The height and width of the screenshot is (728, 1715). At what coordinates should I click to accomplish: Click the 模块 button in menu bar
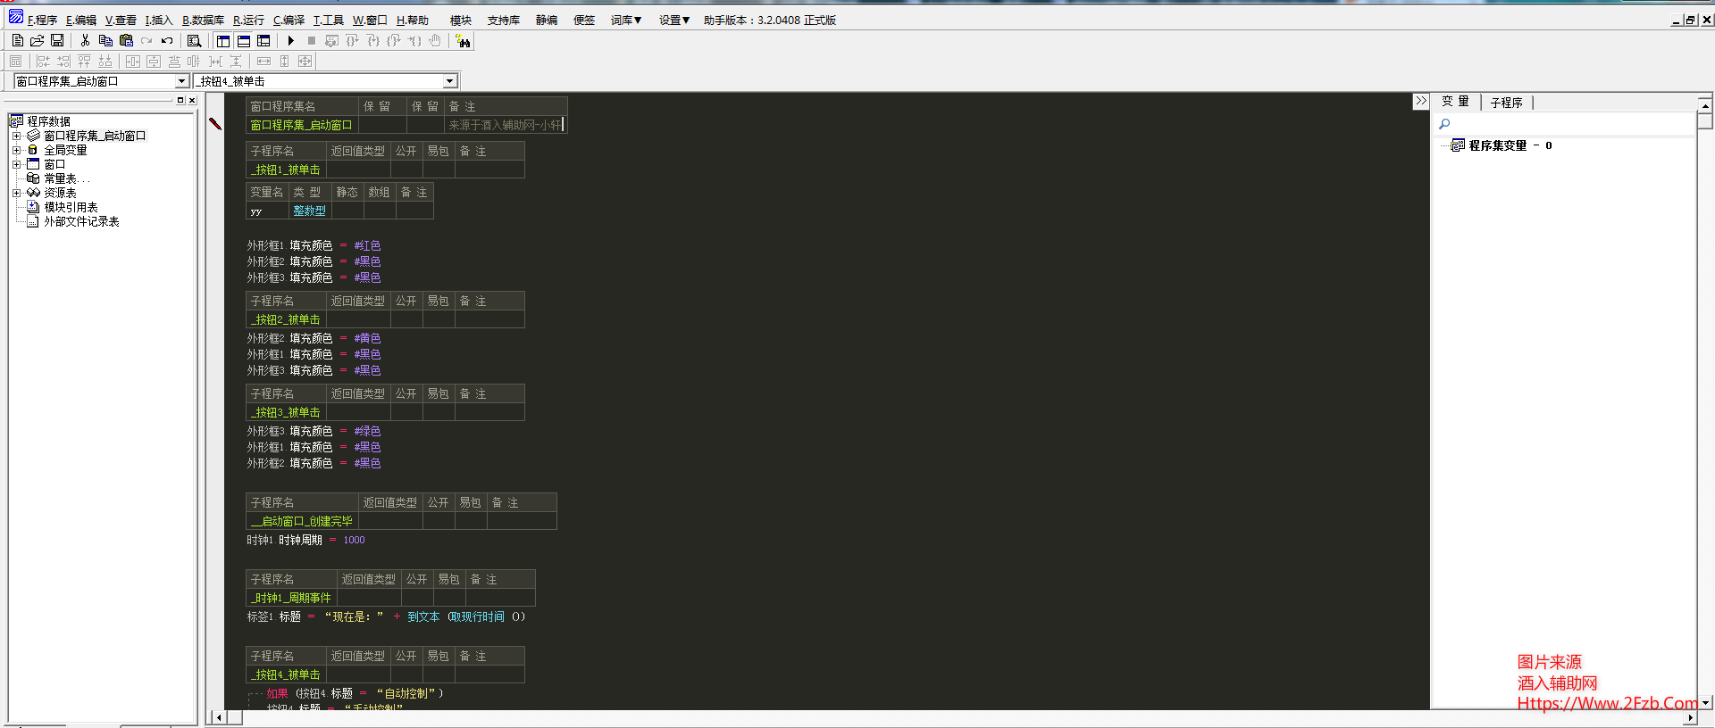pyautogui.click(x=461, y=20)
